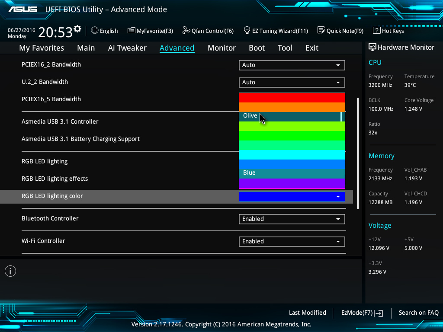Click the Quick Note notepad icon
The height and width of the screenshot is (332, 443).
[x=321, y=30]
